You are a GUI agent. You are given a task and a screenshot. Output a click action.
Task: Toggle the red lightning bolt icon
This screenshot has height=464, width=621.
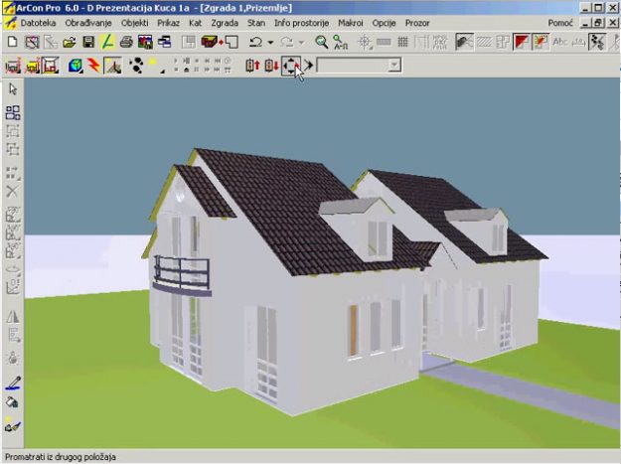93,66
